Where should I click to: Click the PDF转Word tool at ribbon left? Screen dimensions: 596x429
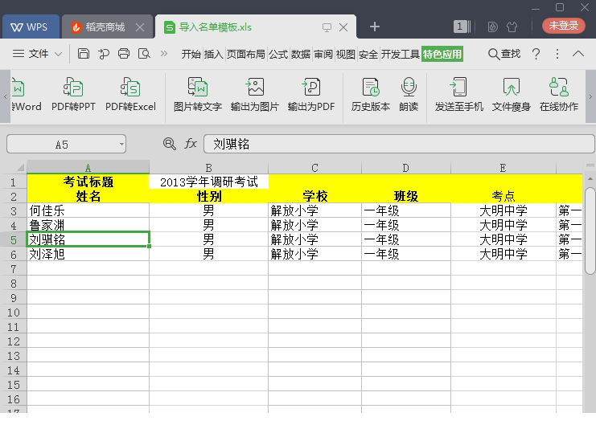[27, 95]
